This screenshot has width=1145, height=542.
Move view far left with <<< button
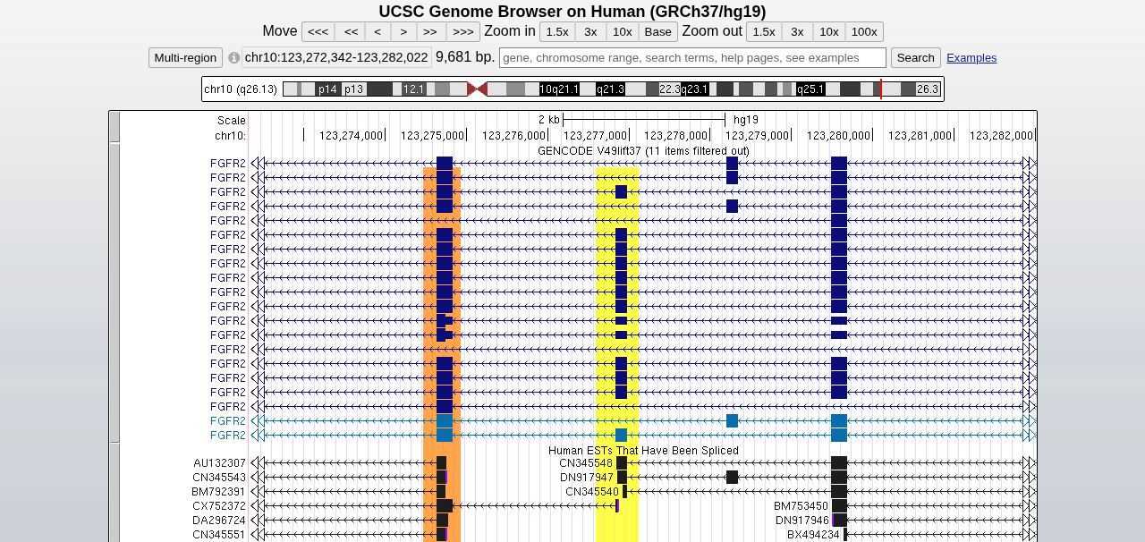point(318,32)
